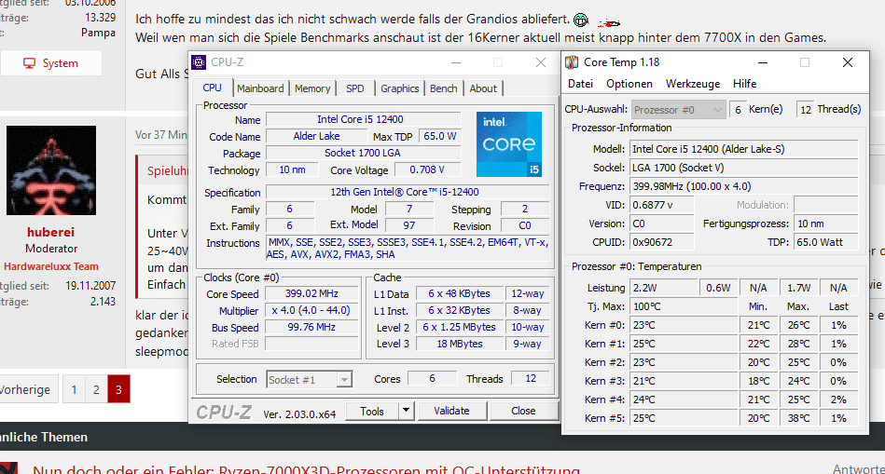Click the Intel Core i5 logo badge
This screenshot has width=885, height=474.
509,144
